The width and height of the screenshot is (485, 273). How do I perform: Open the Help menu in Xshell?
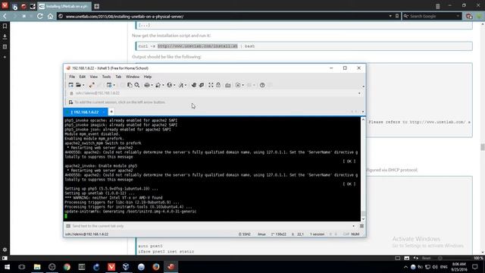pyautogui.click(x=148, y=77)
